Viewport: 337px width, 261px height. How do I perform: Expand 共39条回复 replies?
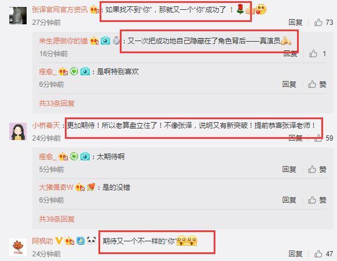pyautogui.click(x=57, y=219)
